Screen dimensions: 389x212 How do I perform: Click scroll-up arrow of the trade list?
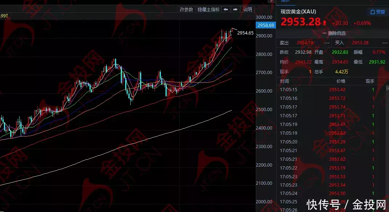pos(386,88)
